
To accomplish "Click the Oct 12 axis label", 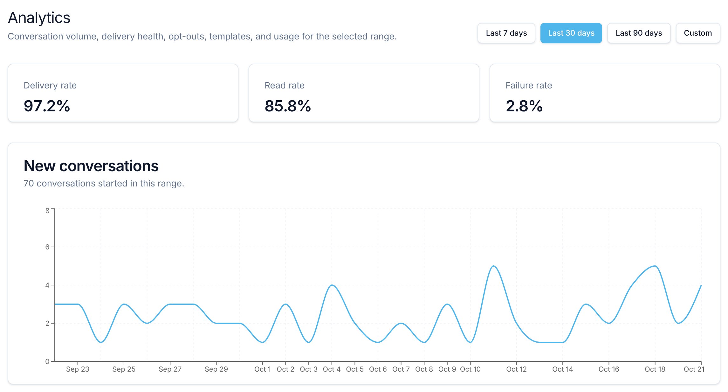I will (x=516, y=369).
